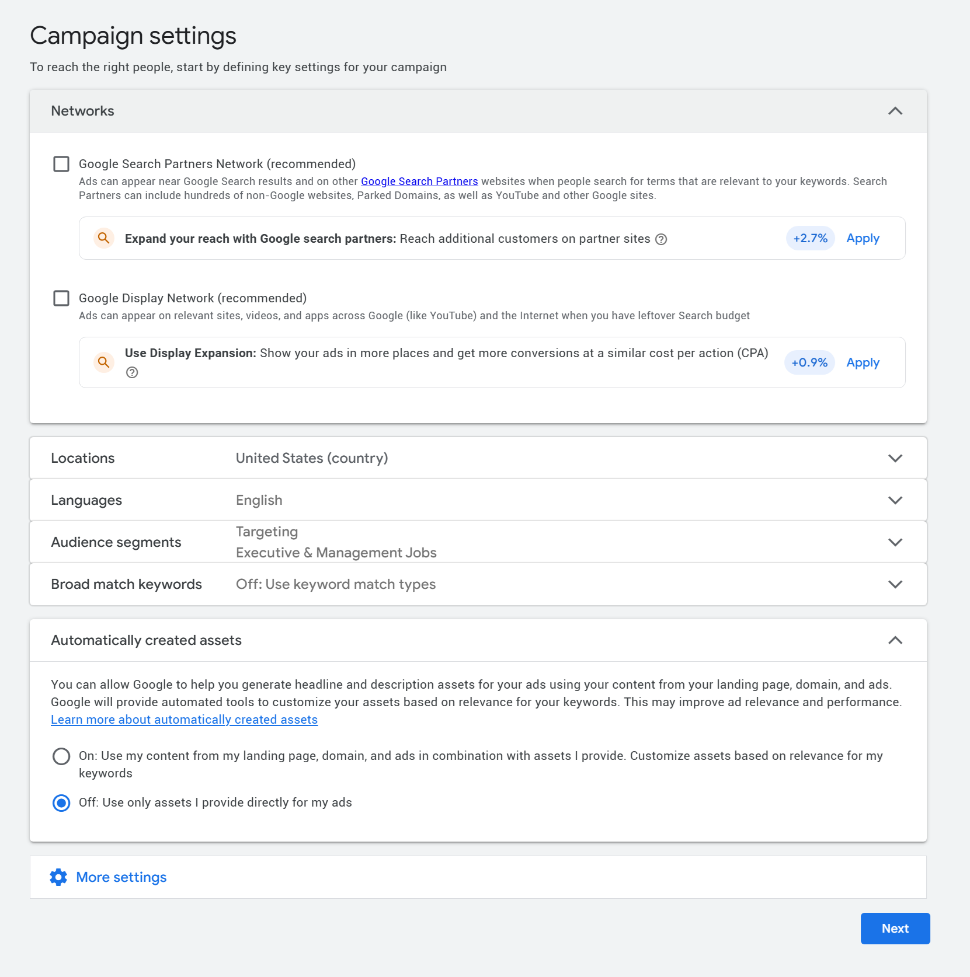Enable Google Display Network checkbox
This screenshot has height=977, width=970.
61,298
